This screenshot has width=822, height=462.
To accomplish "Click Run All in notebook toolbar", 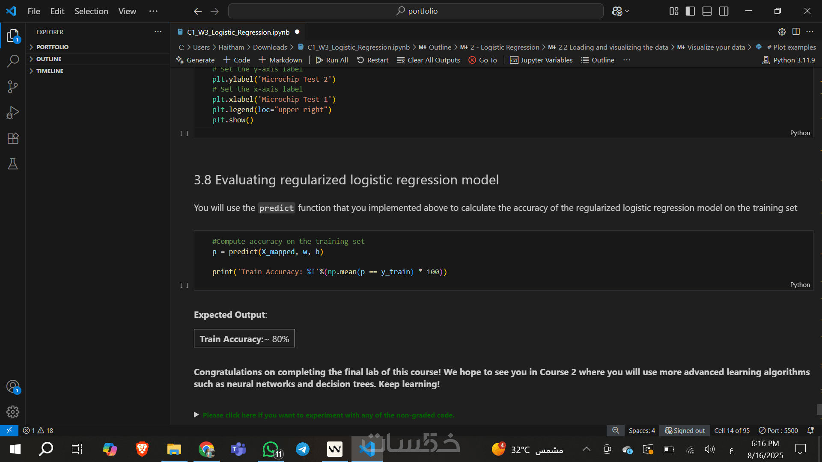I will coord(332,60).
